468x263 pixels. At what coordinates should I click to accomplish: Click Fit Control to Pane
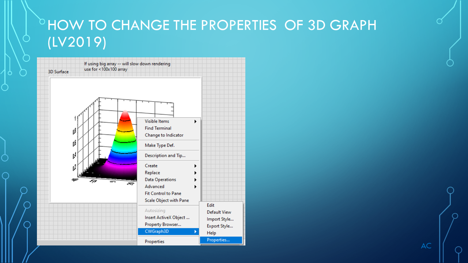162,193
